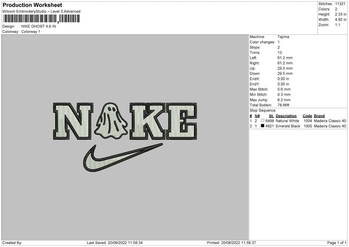Click the Machine value Tajima
The image size is (349, 247).
(x=283, y=37)
